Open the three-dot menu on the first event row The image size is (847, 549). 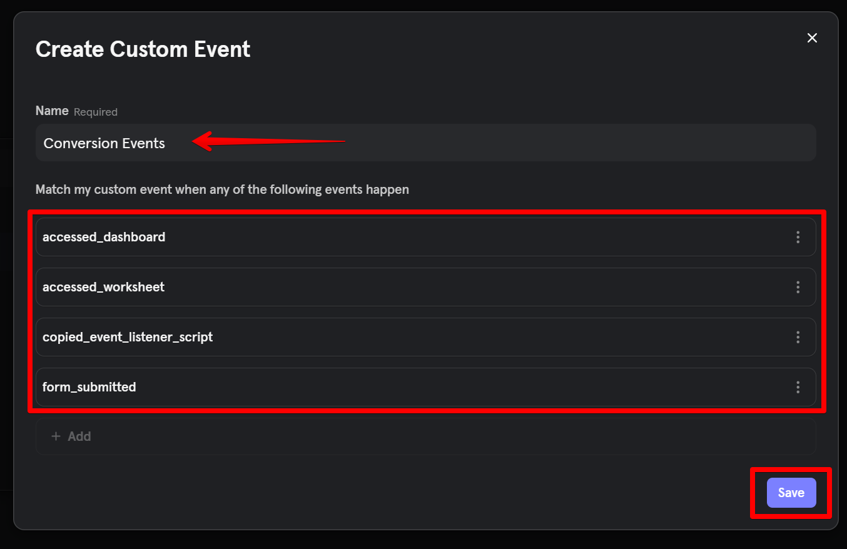click(798, 237)
